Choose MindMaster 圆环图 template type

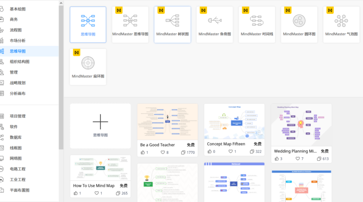[299, 24]
